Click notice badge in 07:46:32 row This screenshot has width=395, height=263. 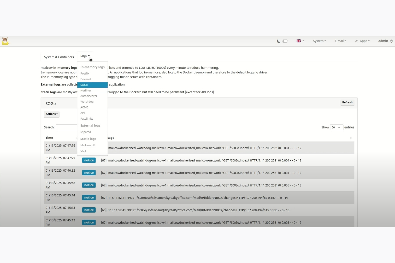[89, 173]
